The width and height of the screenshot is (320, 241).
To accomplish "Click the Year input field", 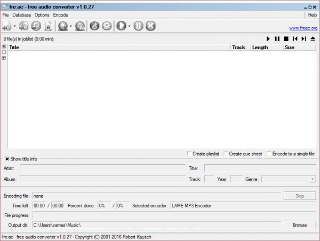I will click(x=236, y=179).
